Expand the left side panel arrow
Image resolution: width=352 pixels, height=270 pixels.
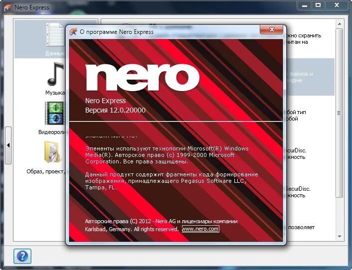click(8, 145)
